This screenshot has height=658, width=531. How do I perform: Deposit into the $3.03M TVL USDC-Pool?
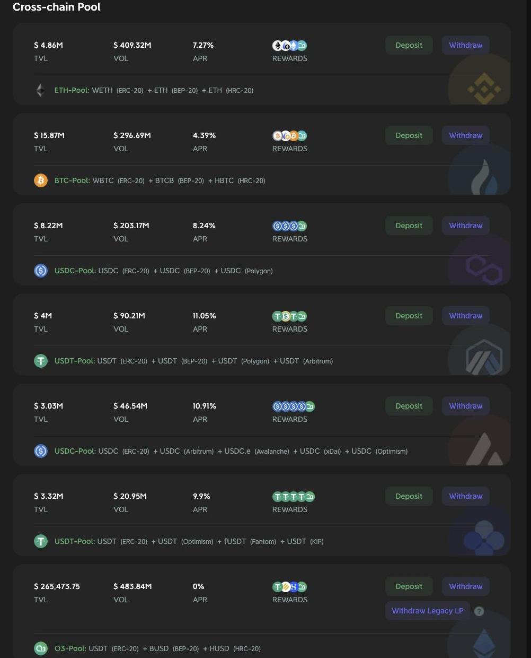tap(409, 406)
